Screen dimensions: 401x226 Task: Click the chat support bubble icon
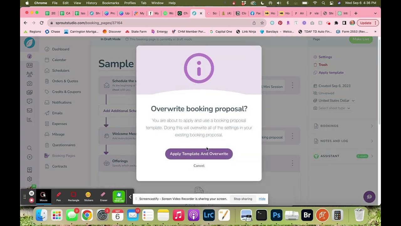369,197
